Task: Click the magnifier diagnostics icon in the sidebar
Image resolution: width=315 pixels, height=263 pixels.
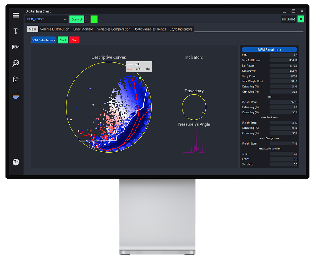Action: click(16, 63)
